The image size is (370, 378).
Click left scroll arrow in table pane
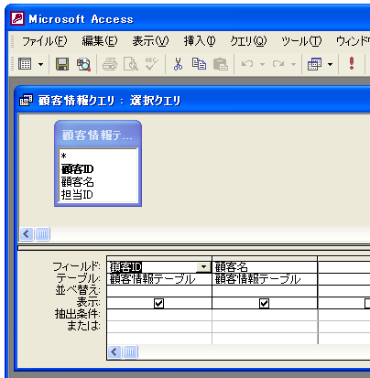tap(27, 234)
